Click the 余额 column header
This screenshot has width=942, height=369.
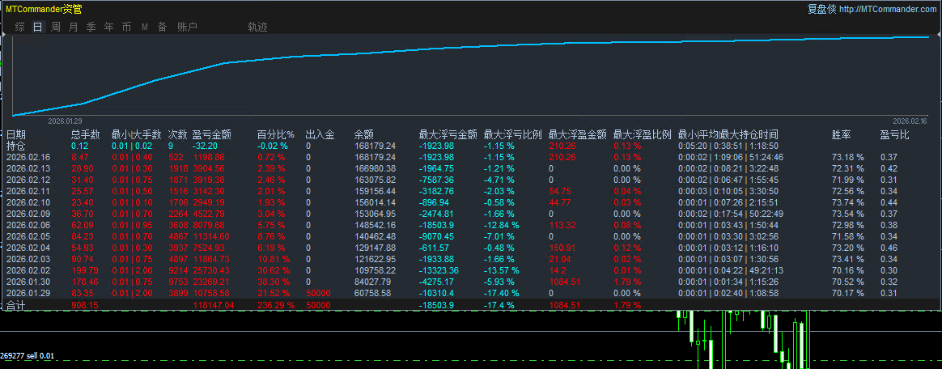tap(364, 134)
